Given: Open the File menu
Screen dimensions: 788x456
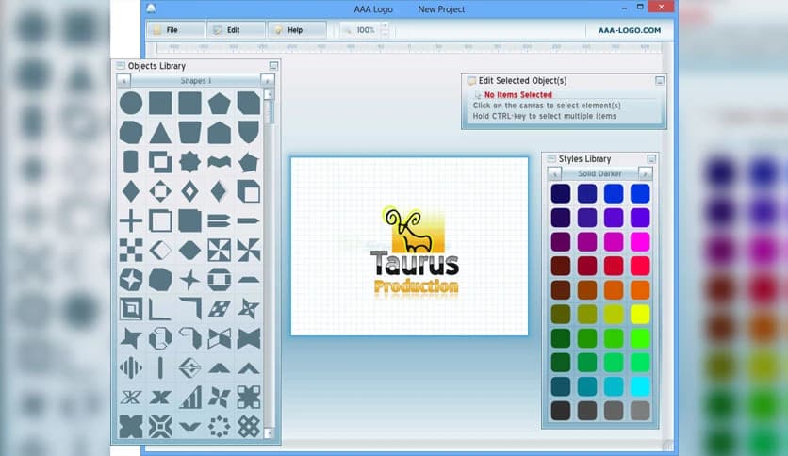Looking at the screenshot, I should click(175, 30).
